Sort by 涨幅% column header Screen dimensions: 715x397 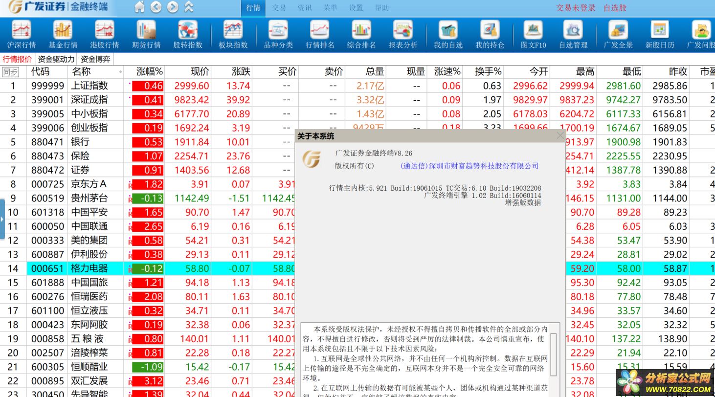tap(149, 72)
